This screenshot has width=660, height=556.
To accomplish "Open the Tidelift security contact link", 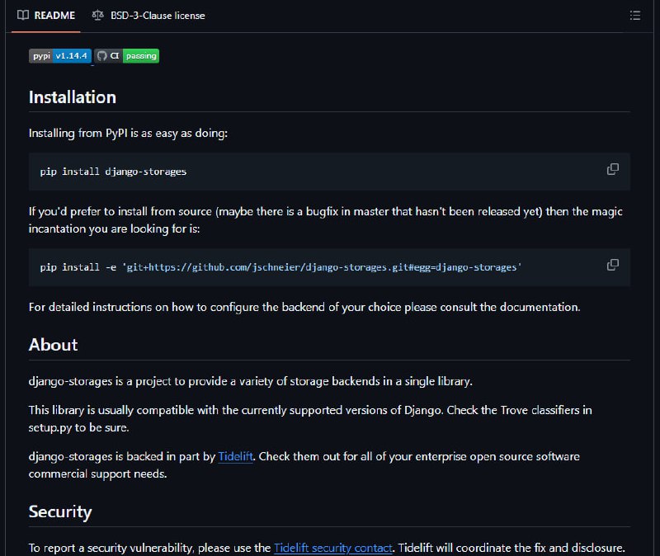I will 333,548.
